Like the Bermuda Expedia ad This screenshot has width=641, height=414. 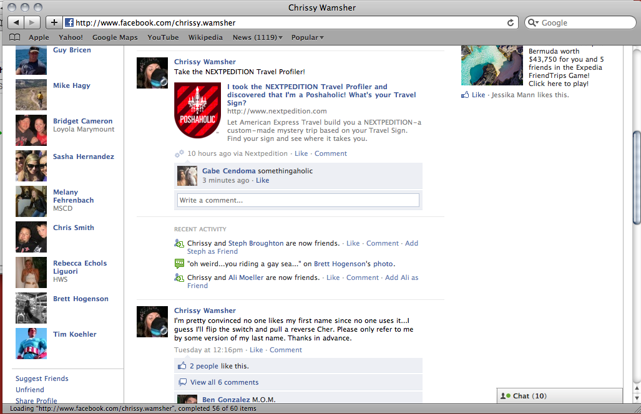click(478, 95)
